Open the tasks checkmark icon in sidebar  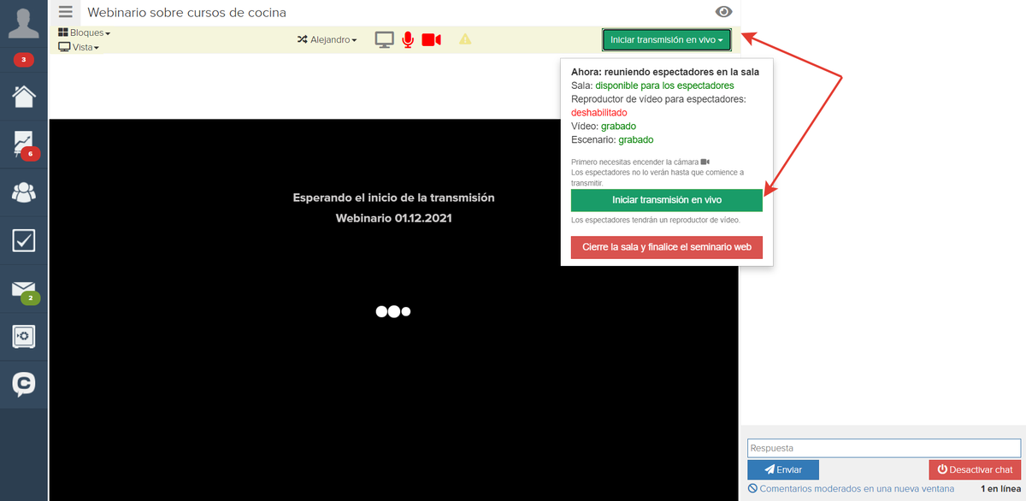[x=24, y=240]
